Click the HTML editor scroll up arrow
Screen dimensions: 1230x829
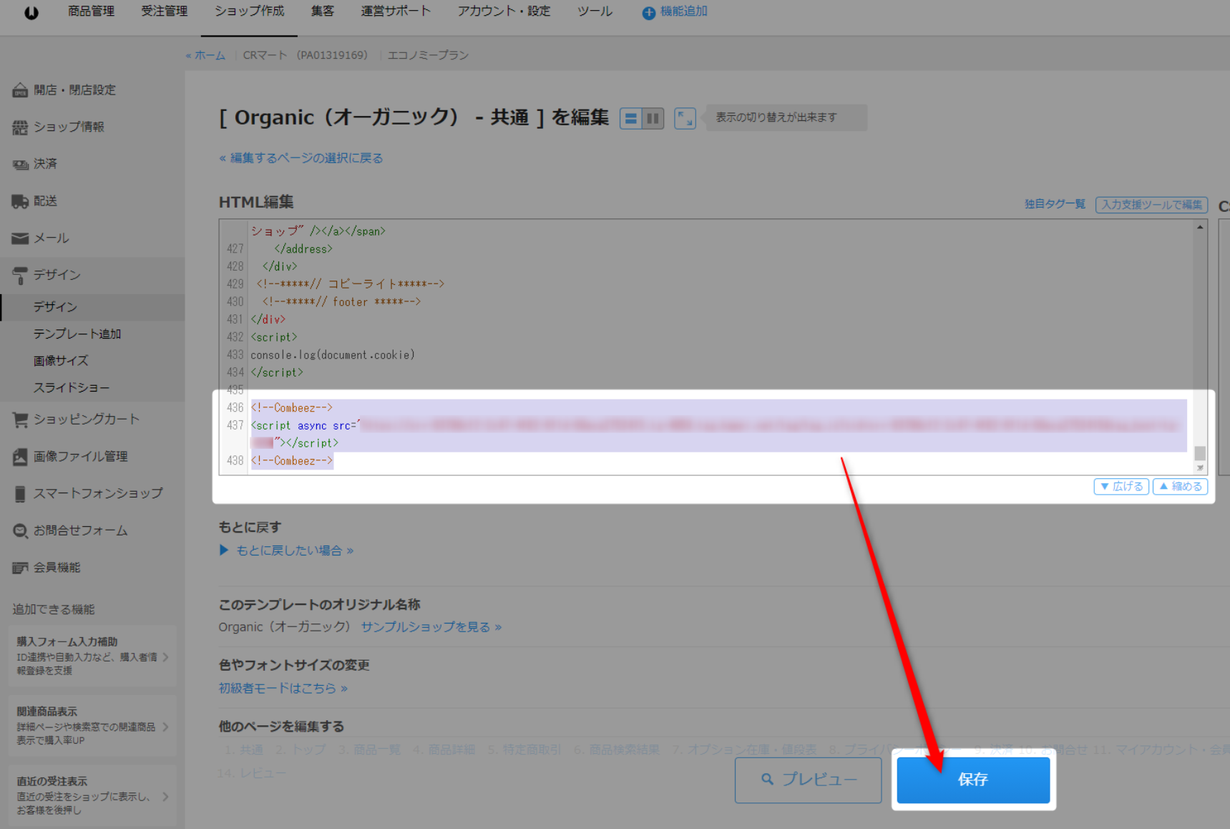coord(1200,227)
